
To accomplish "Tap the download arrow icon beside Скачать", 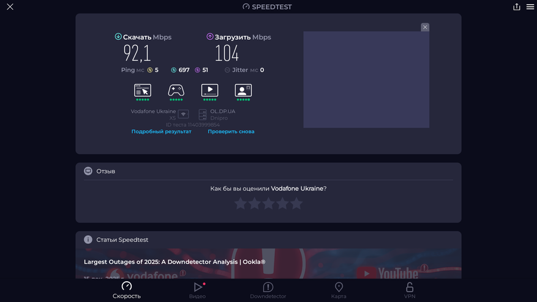I will pyautogui.click(x=118, y=36).
